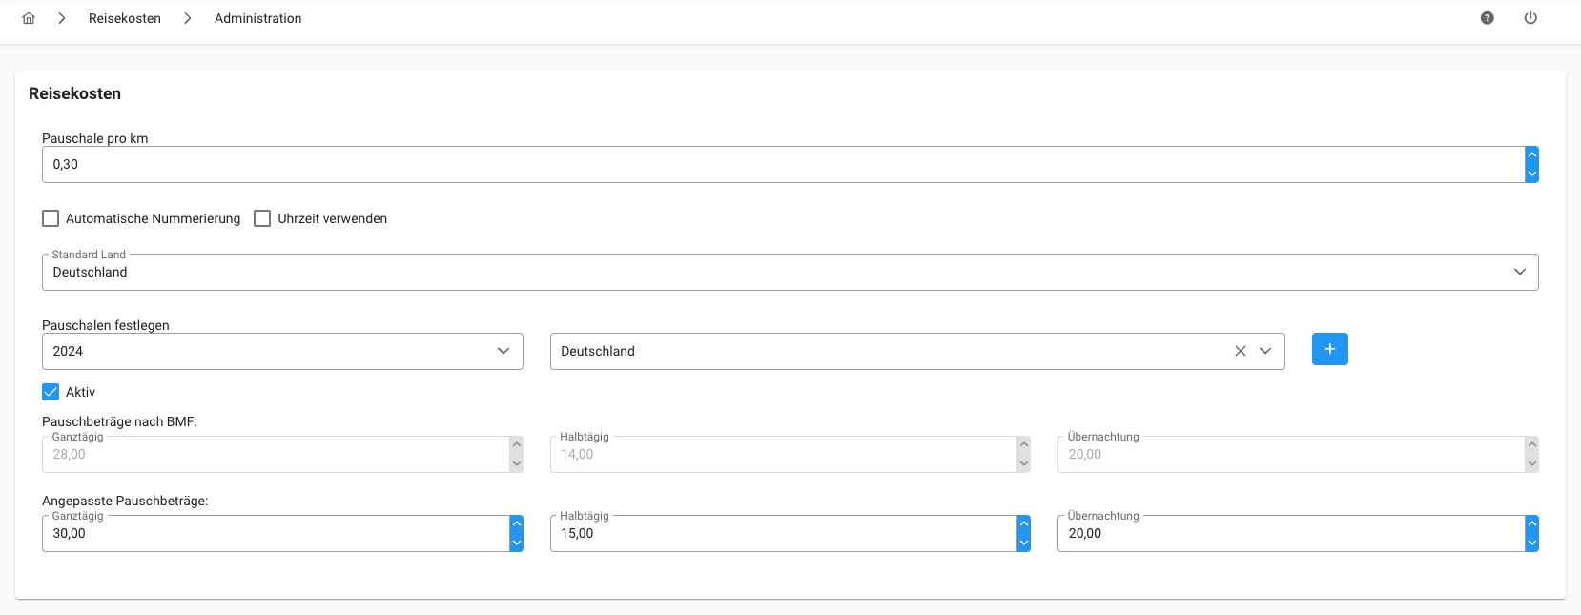The height and width of the screenshot is (615, 1581).
Task: Decrease adjusted Halbtägig value with down arrow
Action: tap(1023, 543)
